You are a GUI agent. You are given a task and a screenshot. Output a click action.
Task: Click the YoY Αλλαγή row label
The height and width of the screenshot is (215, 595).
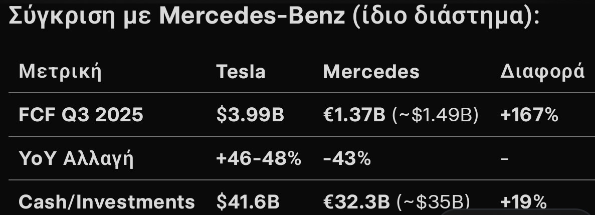[x=76, y=159]
